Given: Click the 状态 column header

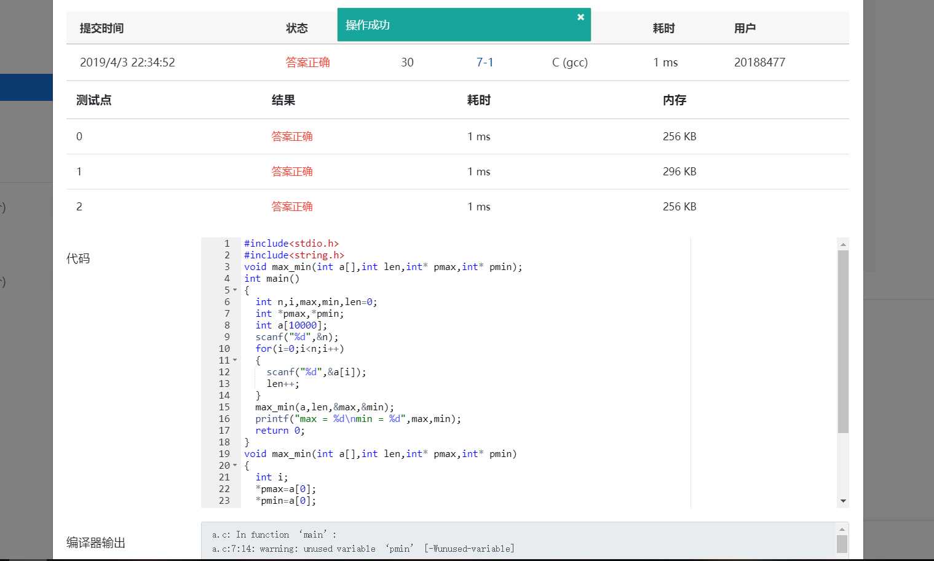Looking at the screenshot, I should pyautogui.click(x=297, y=28).
